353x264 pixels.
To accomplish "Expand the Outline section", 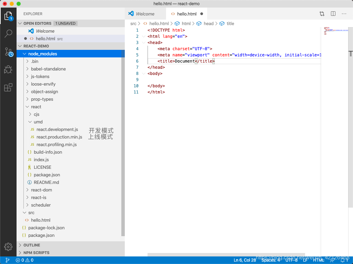I will (x=20, y=245).
